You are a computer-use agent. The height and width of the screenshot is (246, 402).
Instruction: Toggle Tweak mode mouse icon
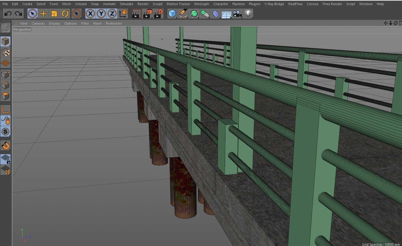point(5,121)
